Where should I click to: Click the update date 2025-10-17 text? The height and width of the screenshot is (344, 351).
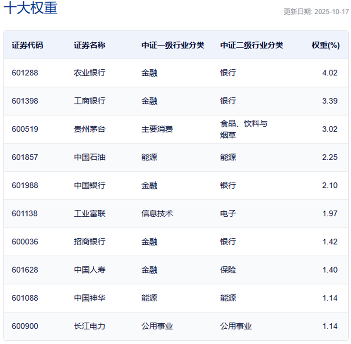(331, 12)
